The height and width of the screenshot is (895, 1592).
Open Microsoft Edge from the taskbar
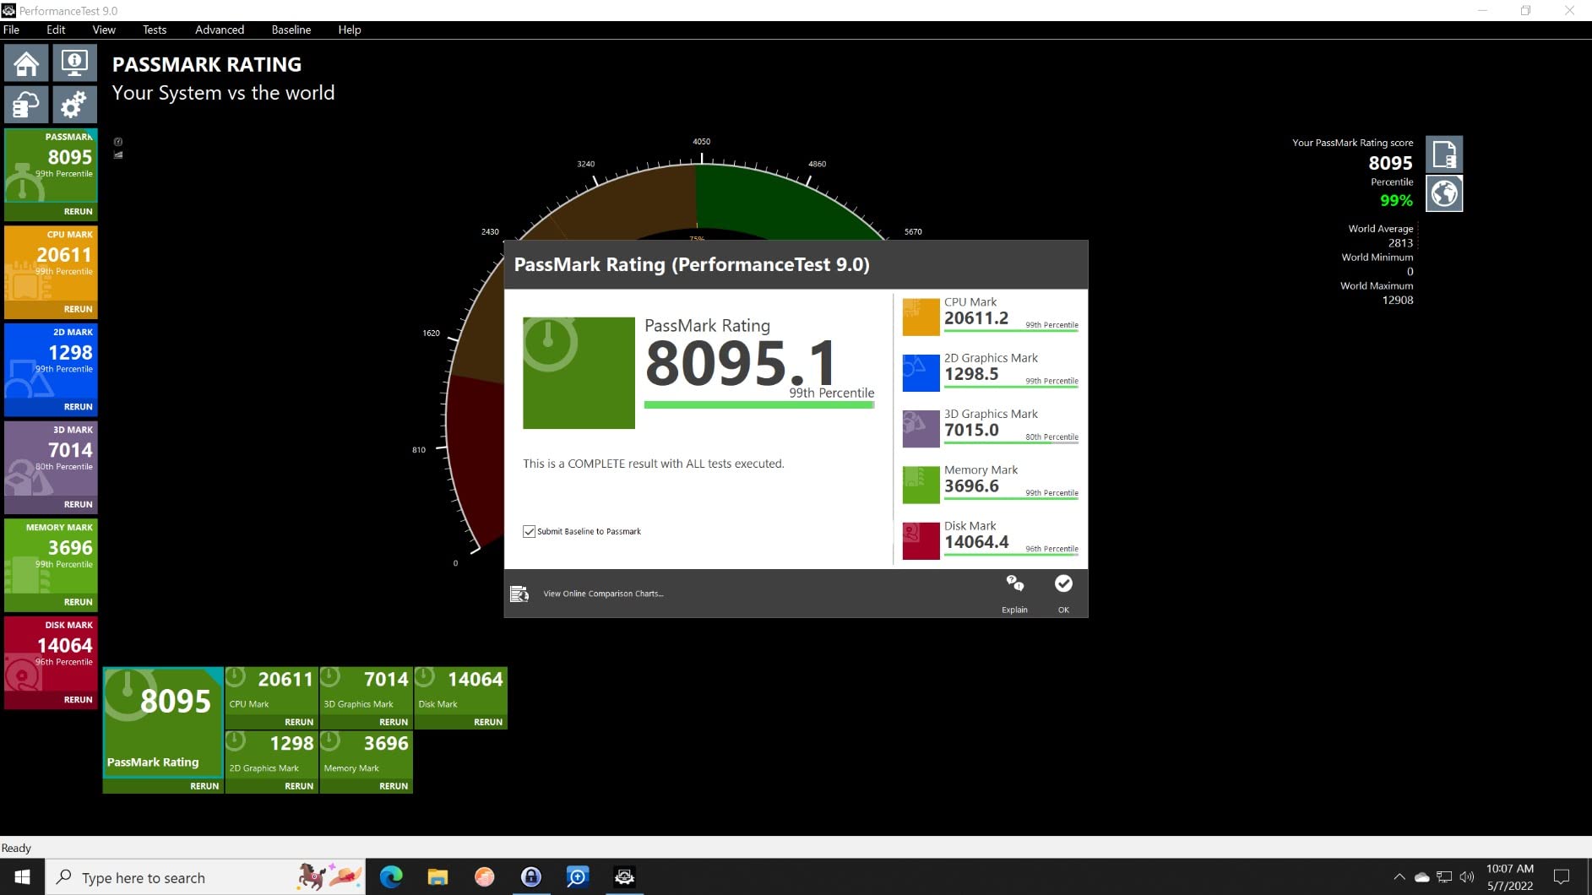coord(391,877)
